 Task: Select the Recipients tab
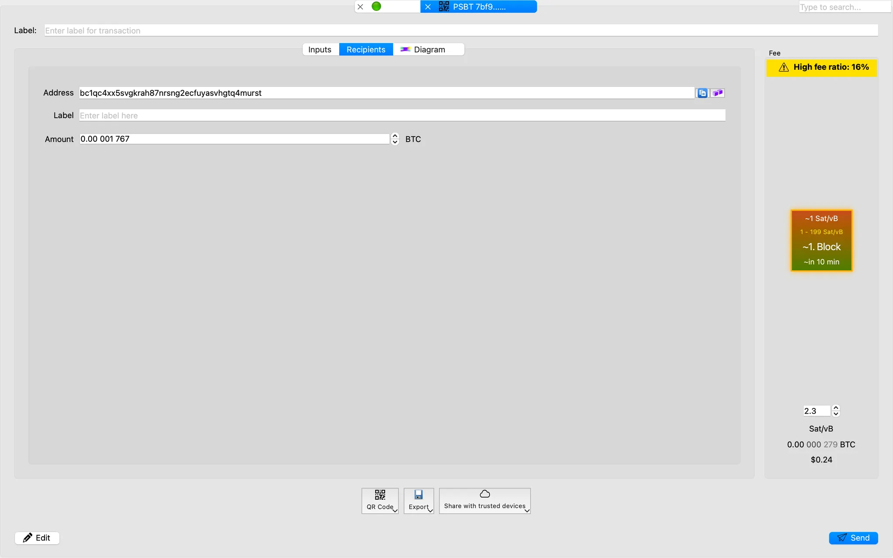click(x=366, y=49)
